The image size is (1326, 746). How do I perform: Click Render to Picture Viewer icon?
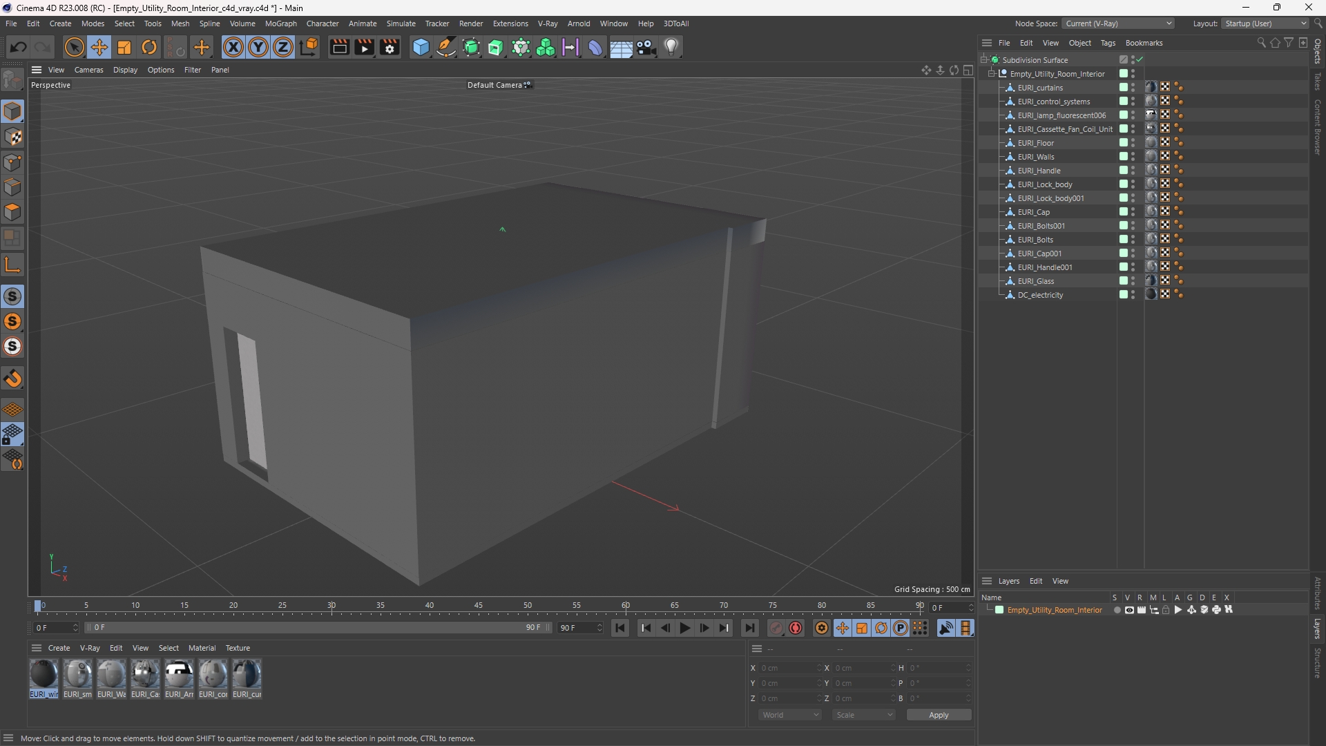pos(364,47)
